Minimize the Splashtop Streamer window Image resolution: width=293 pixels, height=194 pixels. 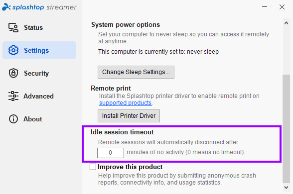point(265,7)
